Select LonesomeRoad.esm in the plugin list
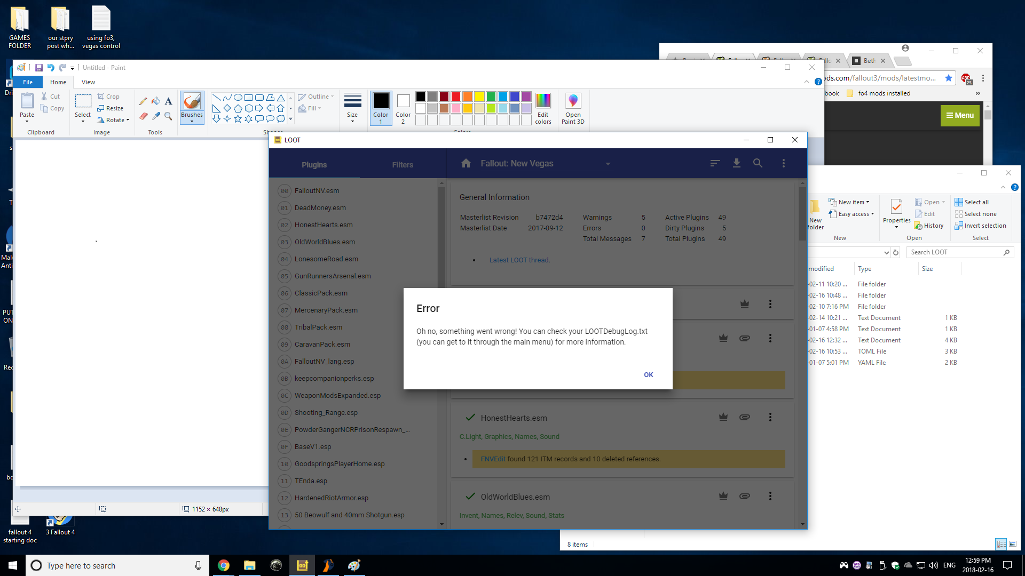The image size is (1025, 576). [326, 259]
